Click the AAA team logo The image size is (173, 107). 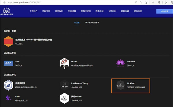(8, 63)
